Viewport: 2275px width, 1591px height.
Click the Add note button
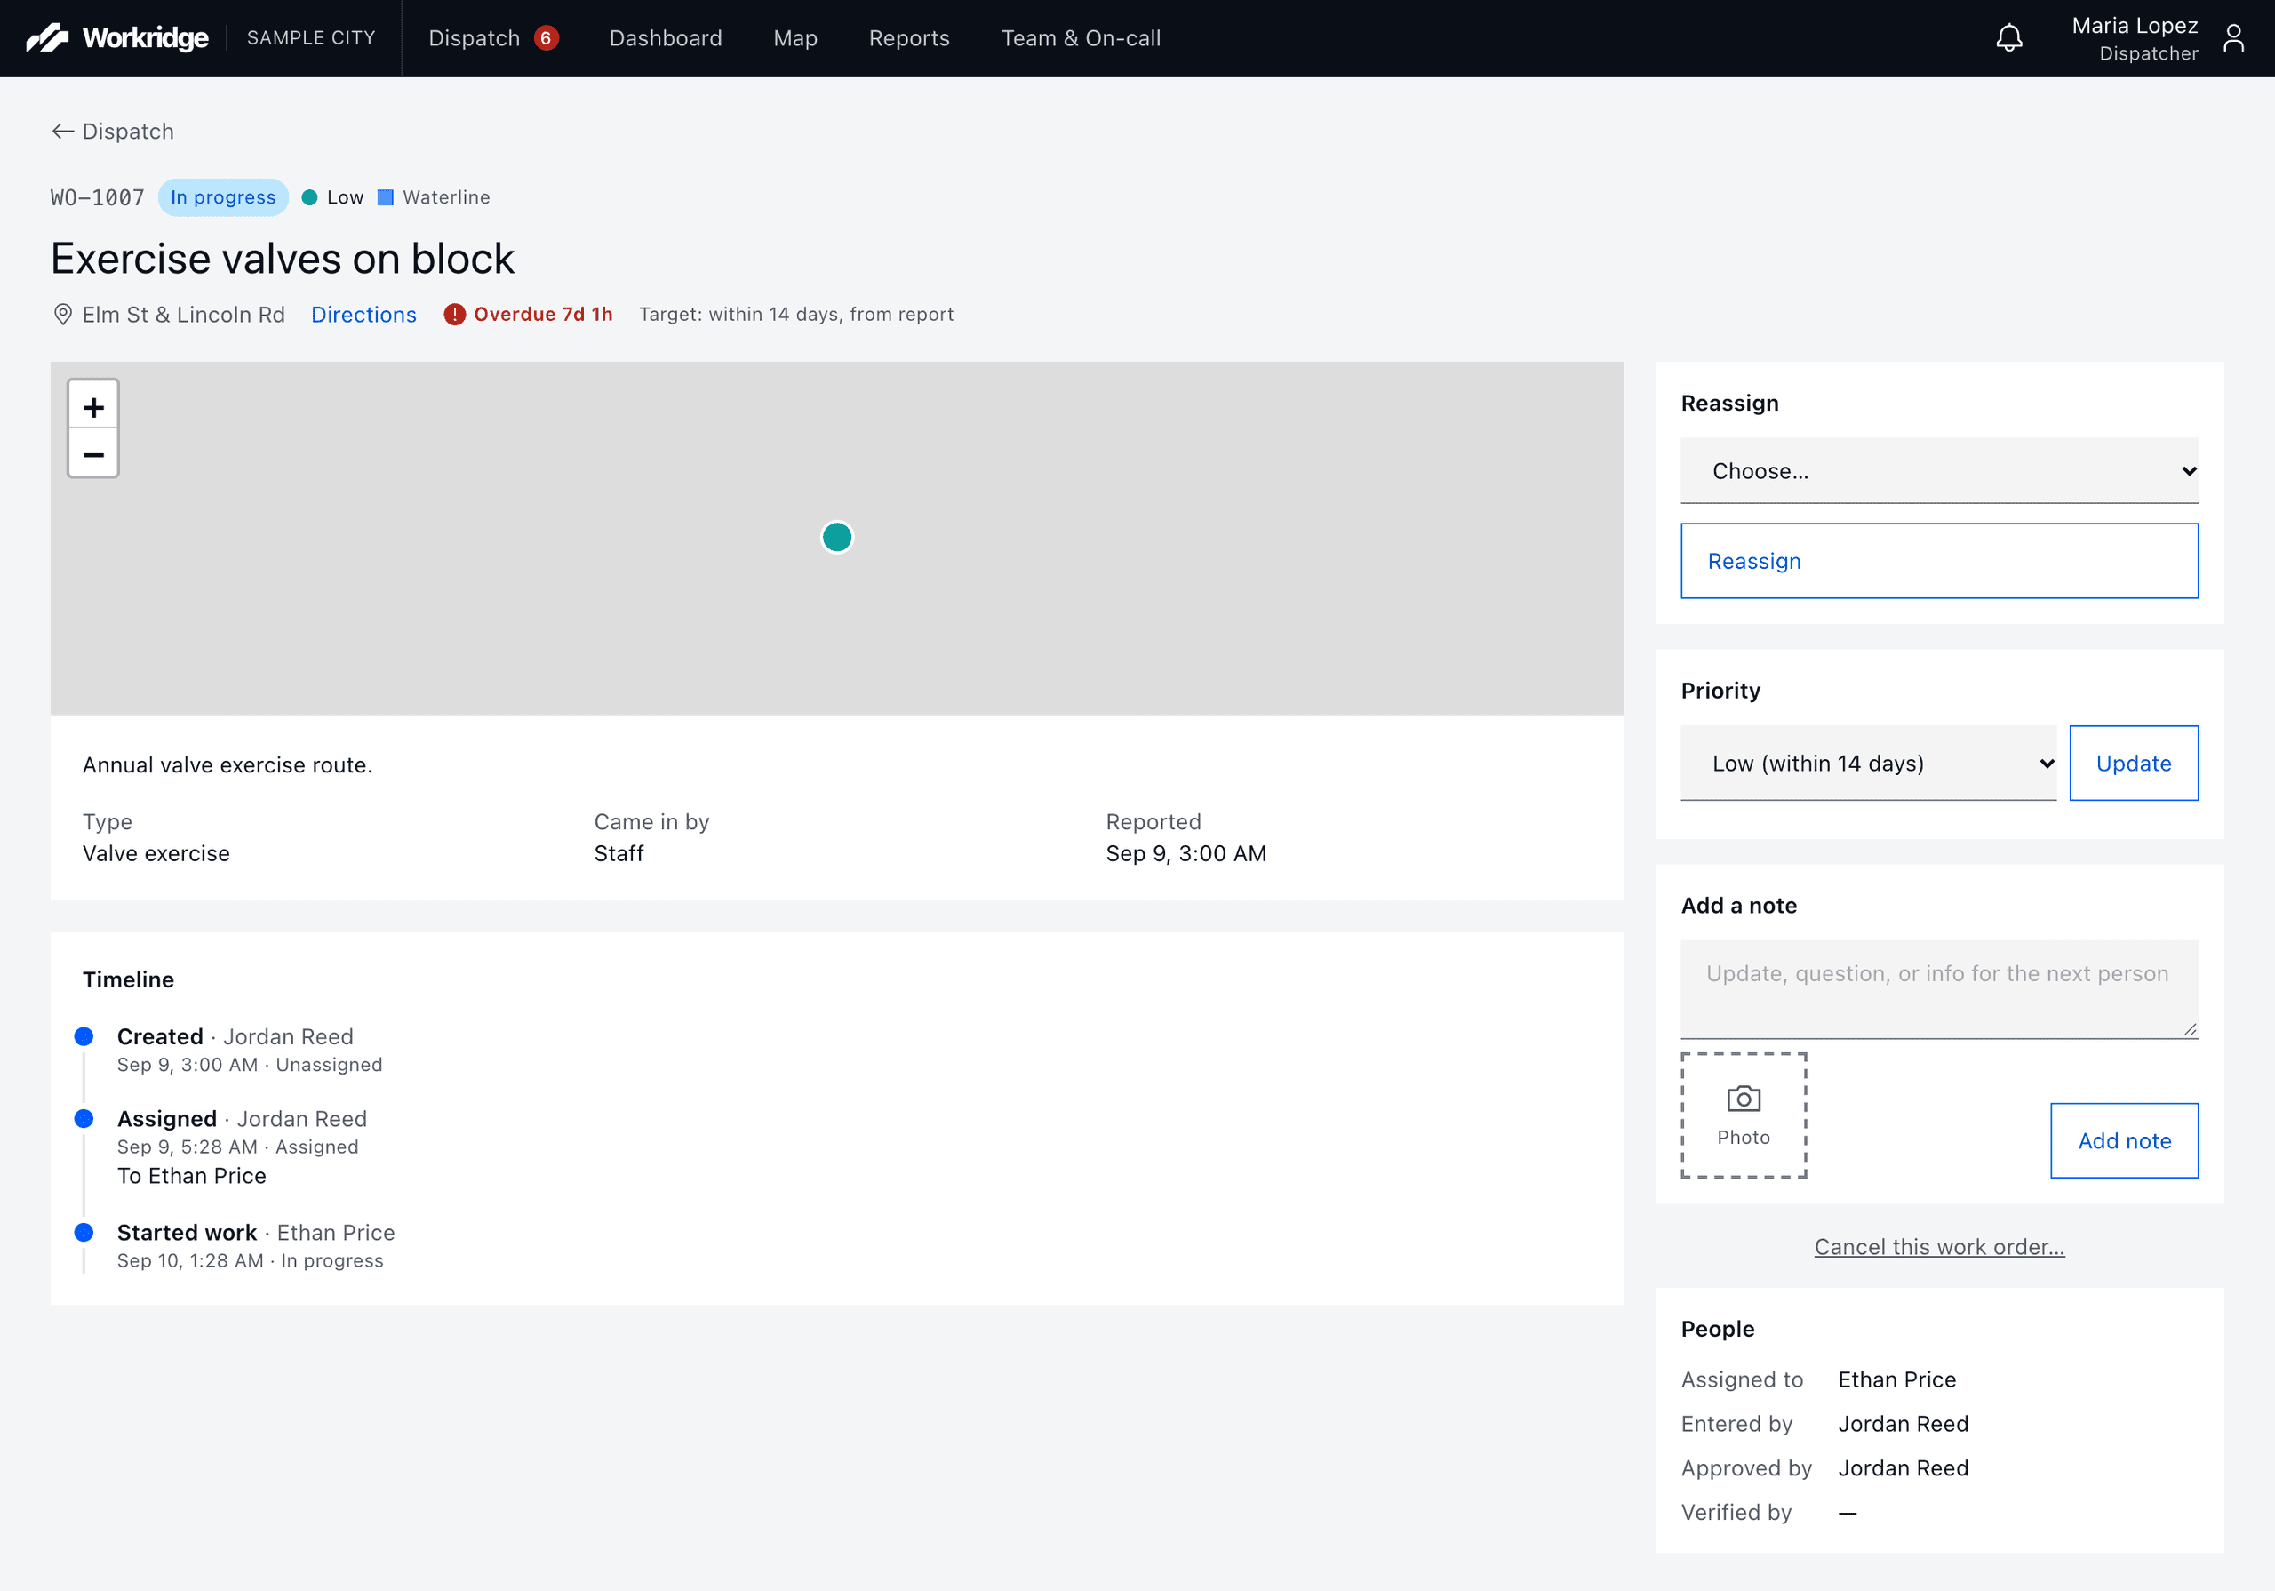[2125, 1141]
